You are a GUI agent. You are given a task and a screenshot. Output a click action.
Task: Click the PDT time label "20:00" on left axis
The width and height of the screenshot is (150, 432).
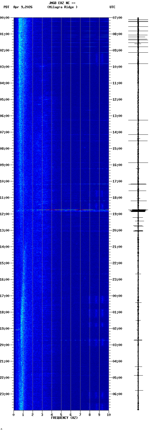5,345
